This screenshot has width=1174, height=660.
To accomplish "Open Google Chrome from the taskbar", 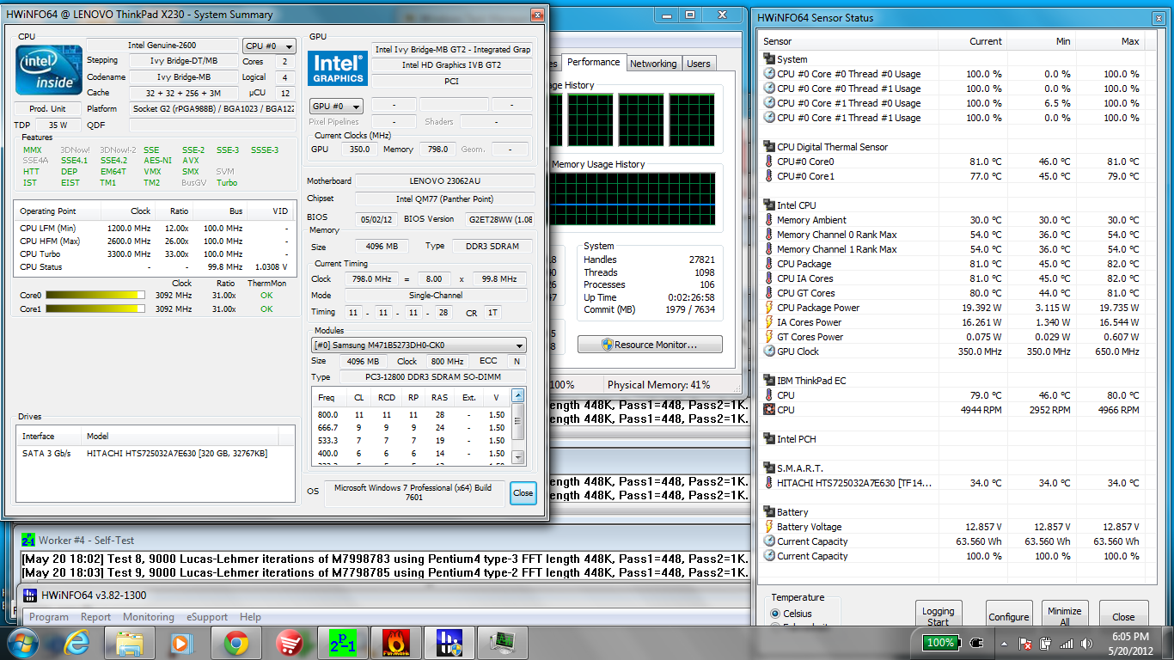I will (x=236, y=642).
